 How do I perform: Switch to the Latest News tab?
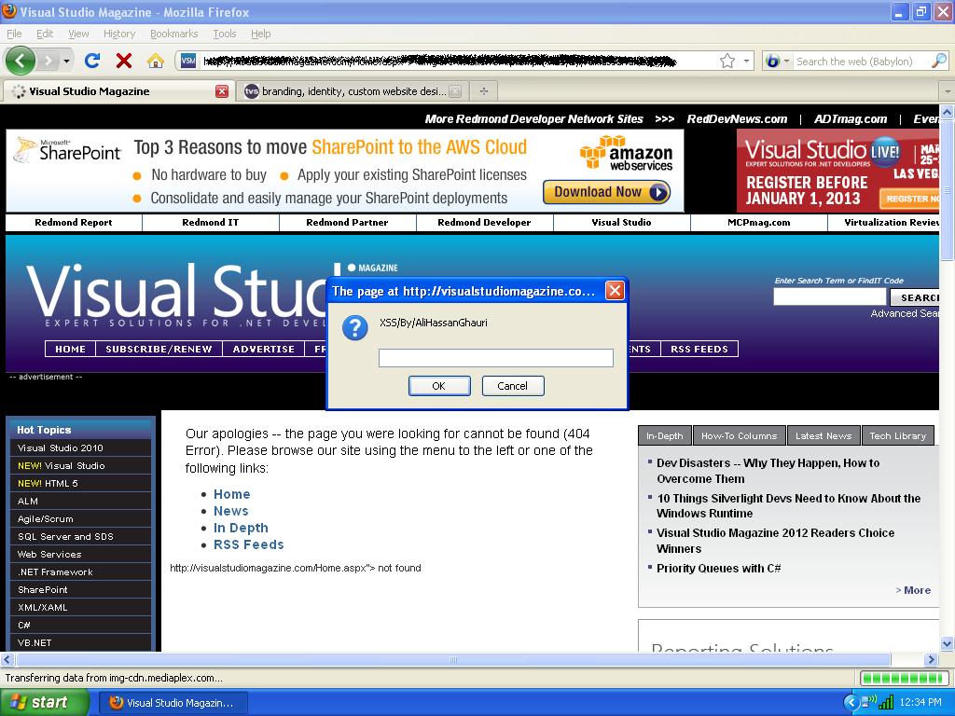click(824, 436)
